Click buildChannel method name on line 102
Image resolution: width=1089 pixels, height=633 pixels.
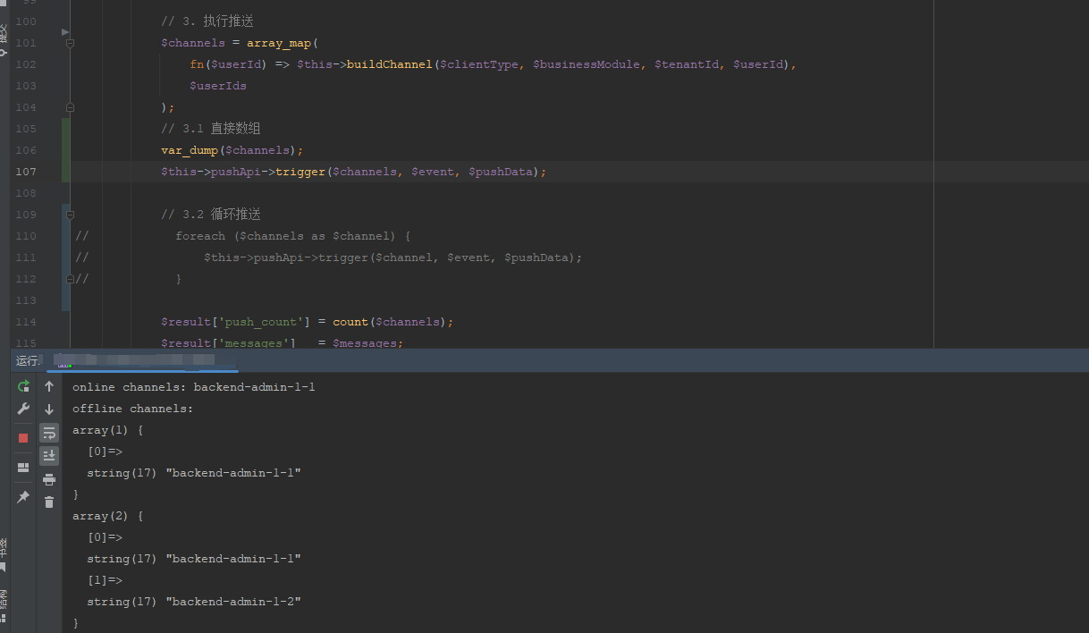click(x=390, y=64)
